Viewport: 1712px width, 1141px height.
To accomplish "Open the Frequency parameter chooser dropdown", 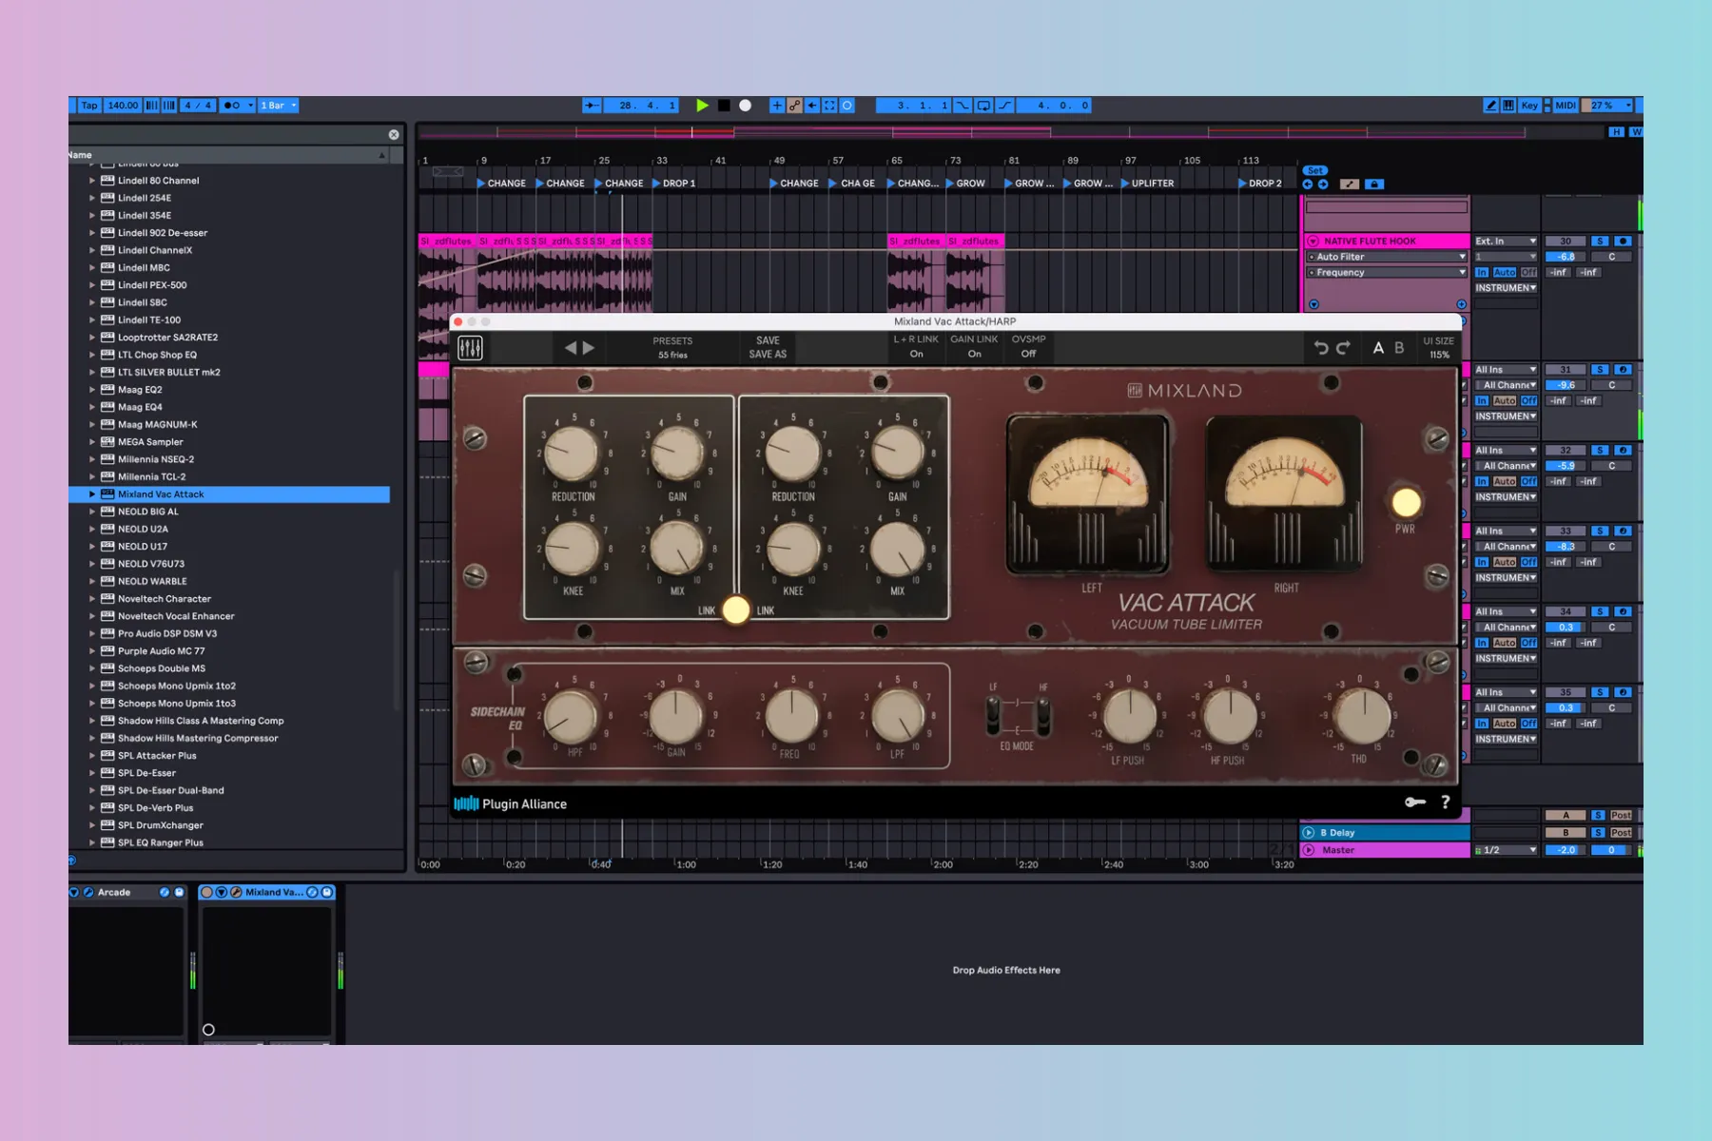I will 1387,272.
